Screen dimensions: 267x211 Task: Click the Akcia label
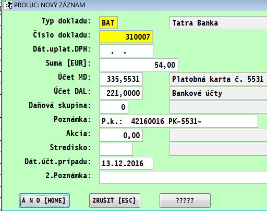click(x=79, y=133)
